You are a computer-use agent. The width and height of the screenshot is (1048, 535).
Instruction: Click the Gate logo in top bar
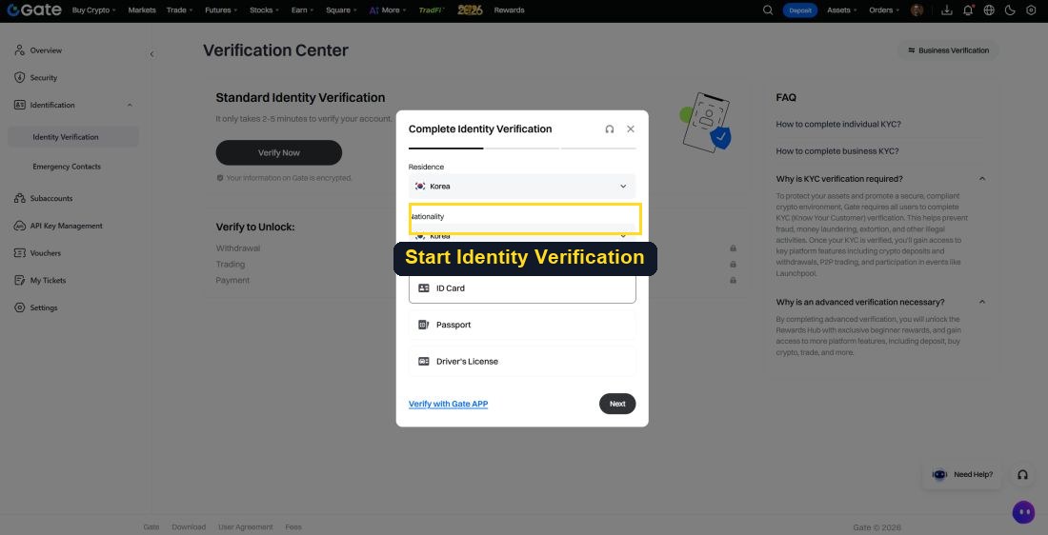[x=34, y=10]
